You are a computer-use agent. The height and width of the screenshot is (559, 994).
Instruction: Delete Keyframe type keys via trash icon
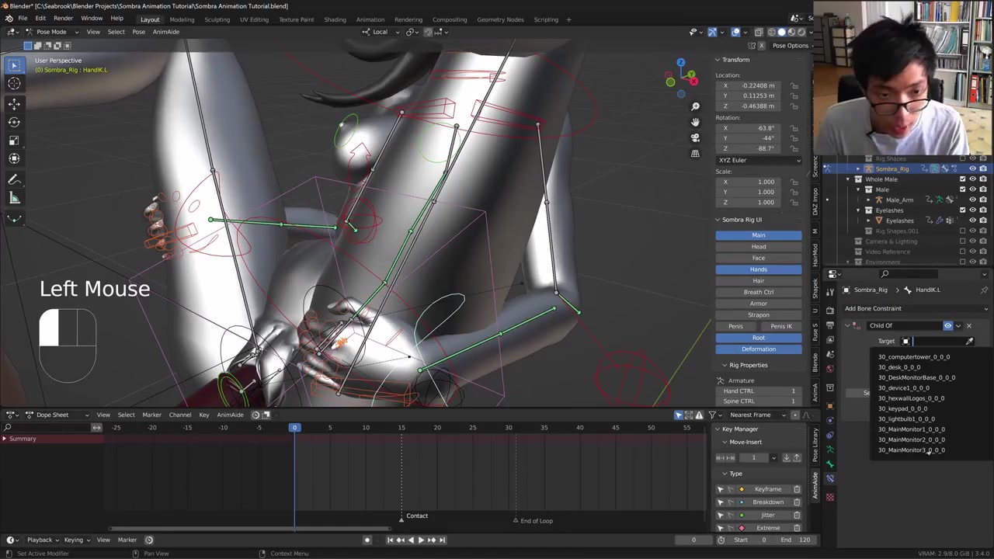point(797,489)
